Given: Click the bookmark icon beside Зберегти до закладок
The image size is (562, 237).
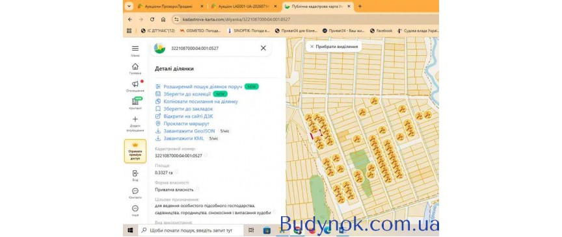Looking at the screenshot, I should tap(158, 109).
